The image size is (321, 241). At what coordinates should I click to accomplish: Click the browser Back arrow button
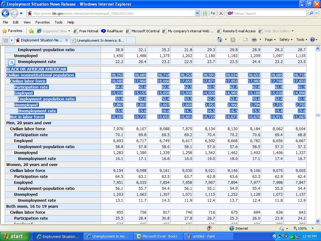click(5, 13)
